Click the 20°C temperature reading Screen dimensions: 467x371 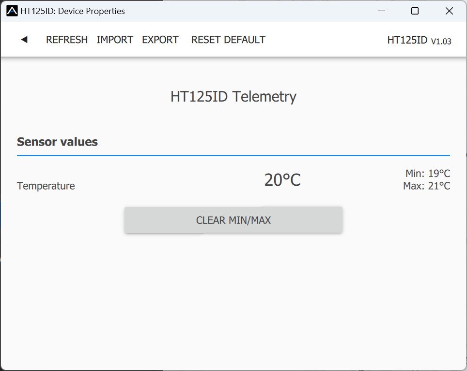(282, 179)
